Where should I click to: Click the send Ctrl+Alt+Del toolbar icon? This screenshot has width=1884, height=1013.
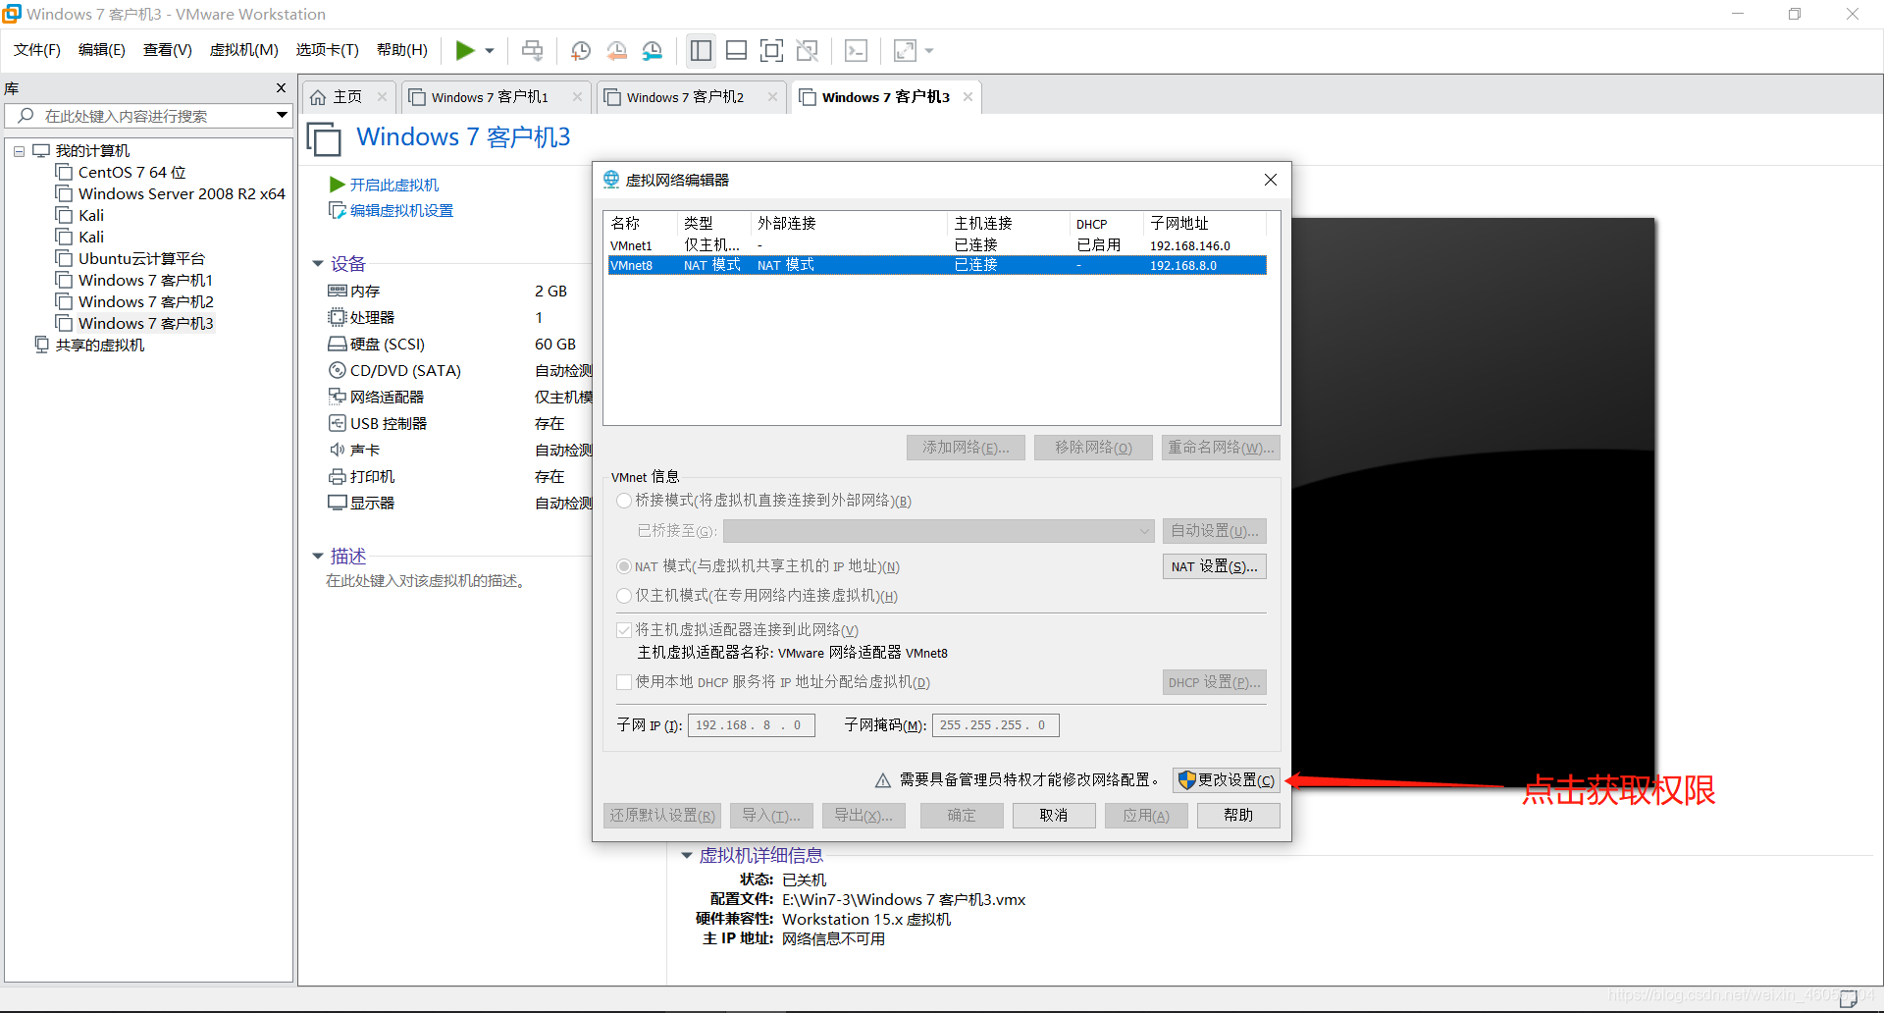[532, 50]
